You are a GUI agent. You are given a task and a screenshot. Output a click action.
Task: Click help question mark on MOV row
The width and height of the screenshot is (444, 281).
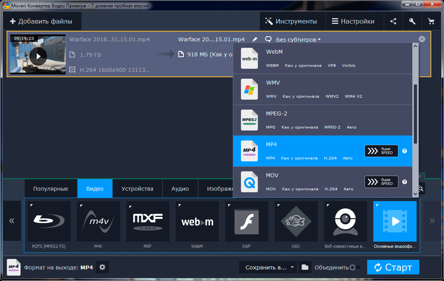click(405, 182)
